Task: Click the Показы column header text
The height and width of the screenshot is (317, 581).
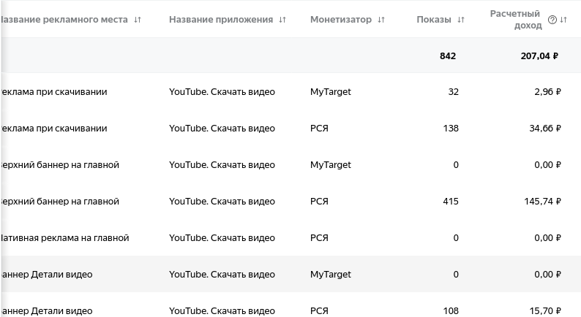Action: 434,20
